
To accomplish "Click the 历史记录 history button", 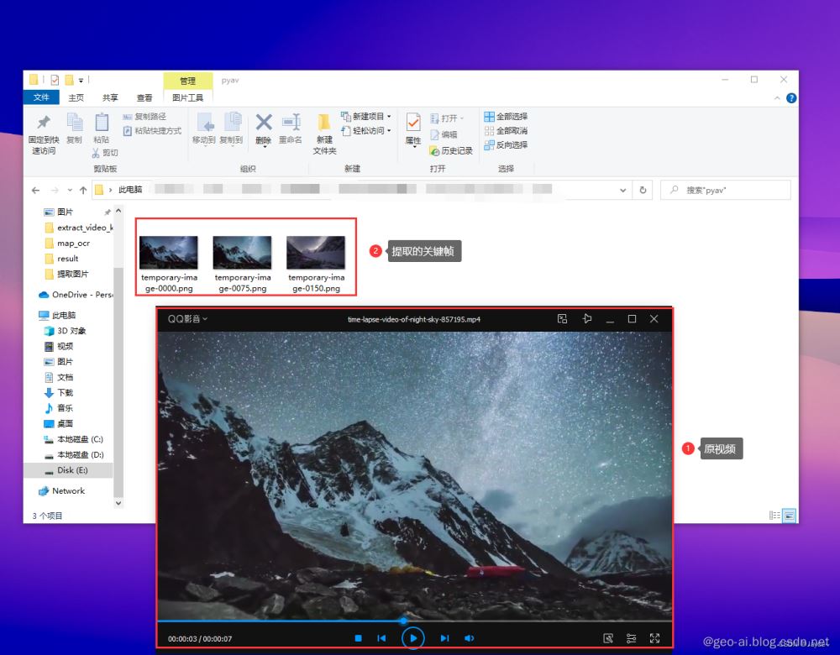I will (451, 151).
